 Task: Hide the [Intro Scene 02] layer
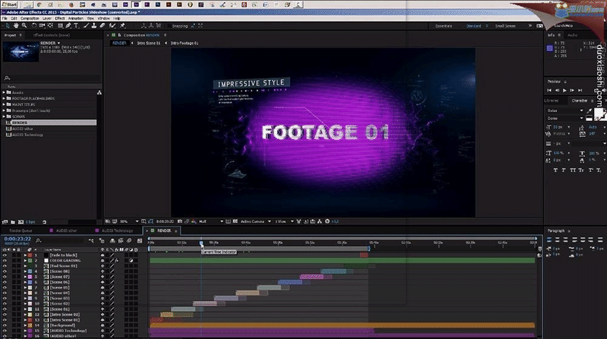[x=4, y=315]
